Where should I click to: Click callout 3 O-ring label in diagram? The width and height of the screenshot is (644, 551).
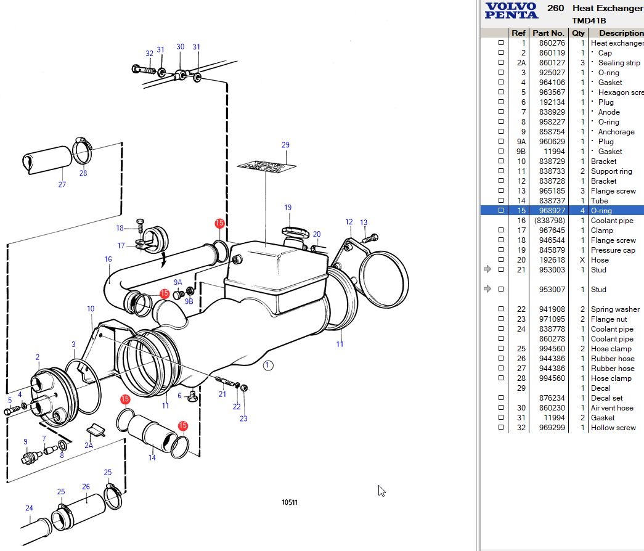click(x=73, y=345)
